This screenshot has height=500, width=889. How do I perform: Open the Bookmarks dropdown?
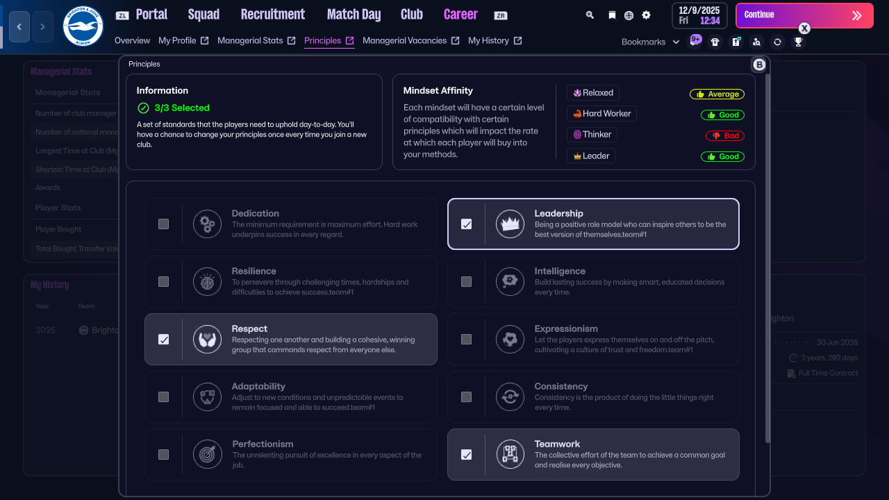click(x=649, y=42)
